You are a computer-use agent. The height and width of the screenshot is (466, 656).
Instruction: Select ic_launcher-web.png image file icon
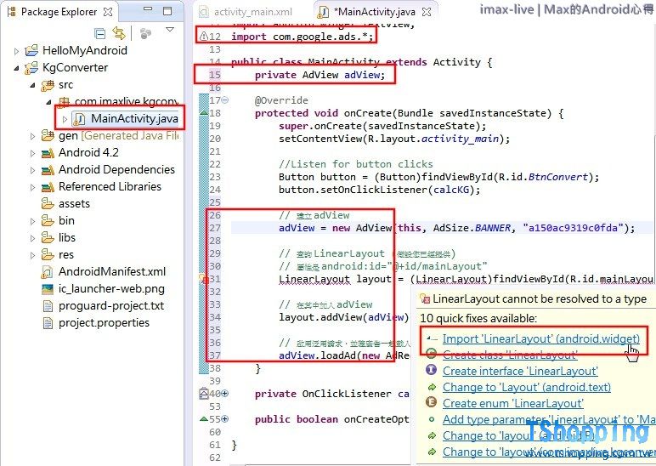coord(48,289)
